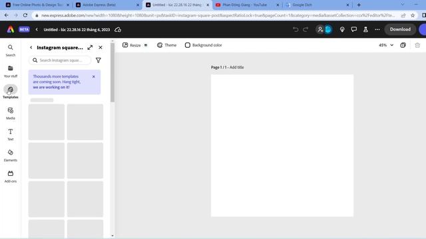Image resolution: width=426 pixels, height=239 pixels.
Task: Invite collaborators with add-person icon
Action: (x=320, y=29)
